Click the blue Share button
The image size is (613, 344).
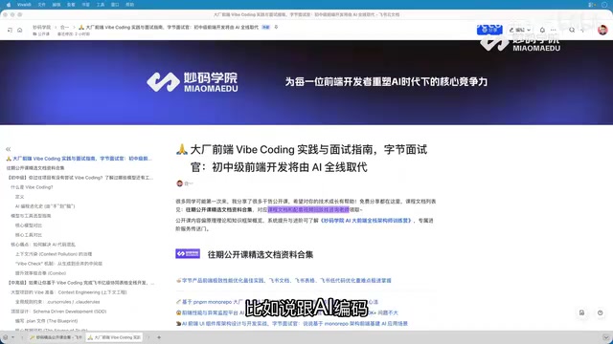point(489,30)
